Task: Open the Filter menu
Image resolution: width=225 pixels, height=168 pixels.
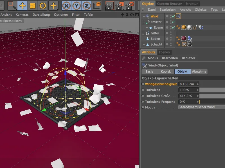Action: [76, 15]
